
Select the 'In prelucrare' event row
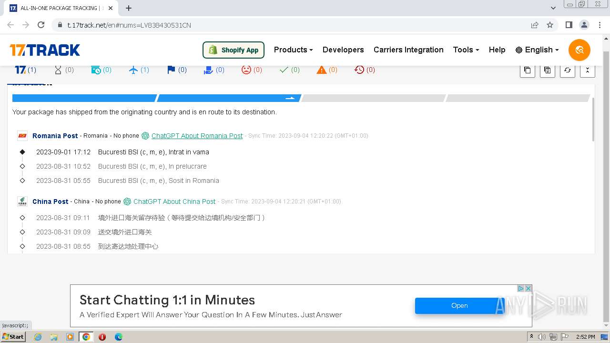[x=122, y=166]
